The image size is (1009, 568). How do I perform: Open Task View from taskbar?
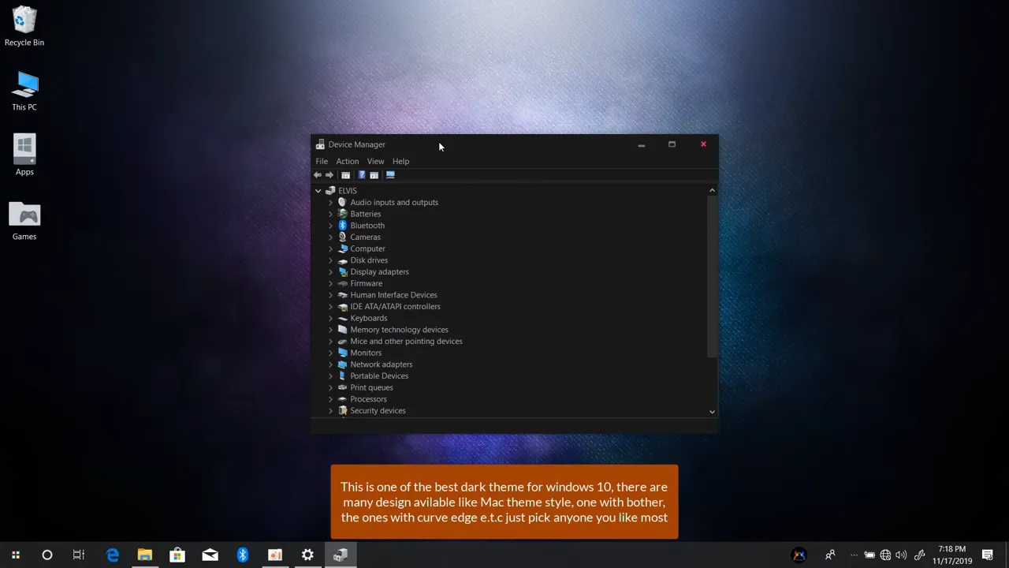pos(79,555)
